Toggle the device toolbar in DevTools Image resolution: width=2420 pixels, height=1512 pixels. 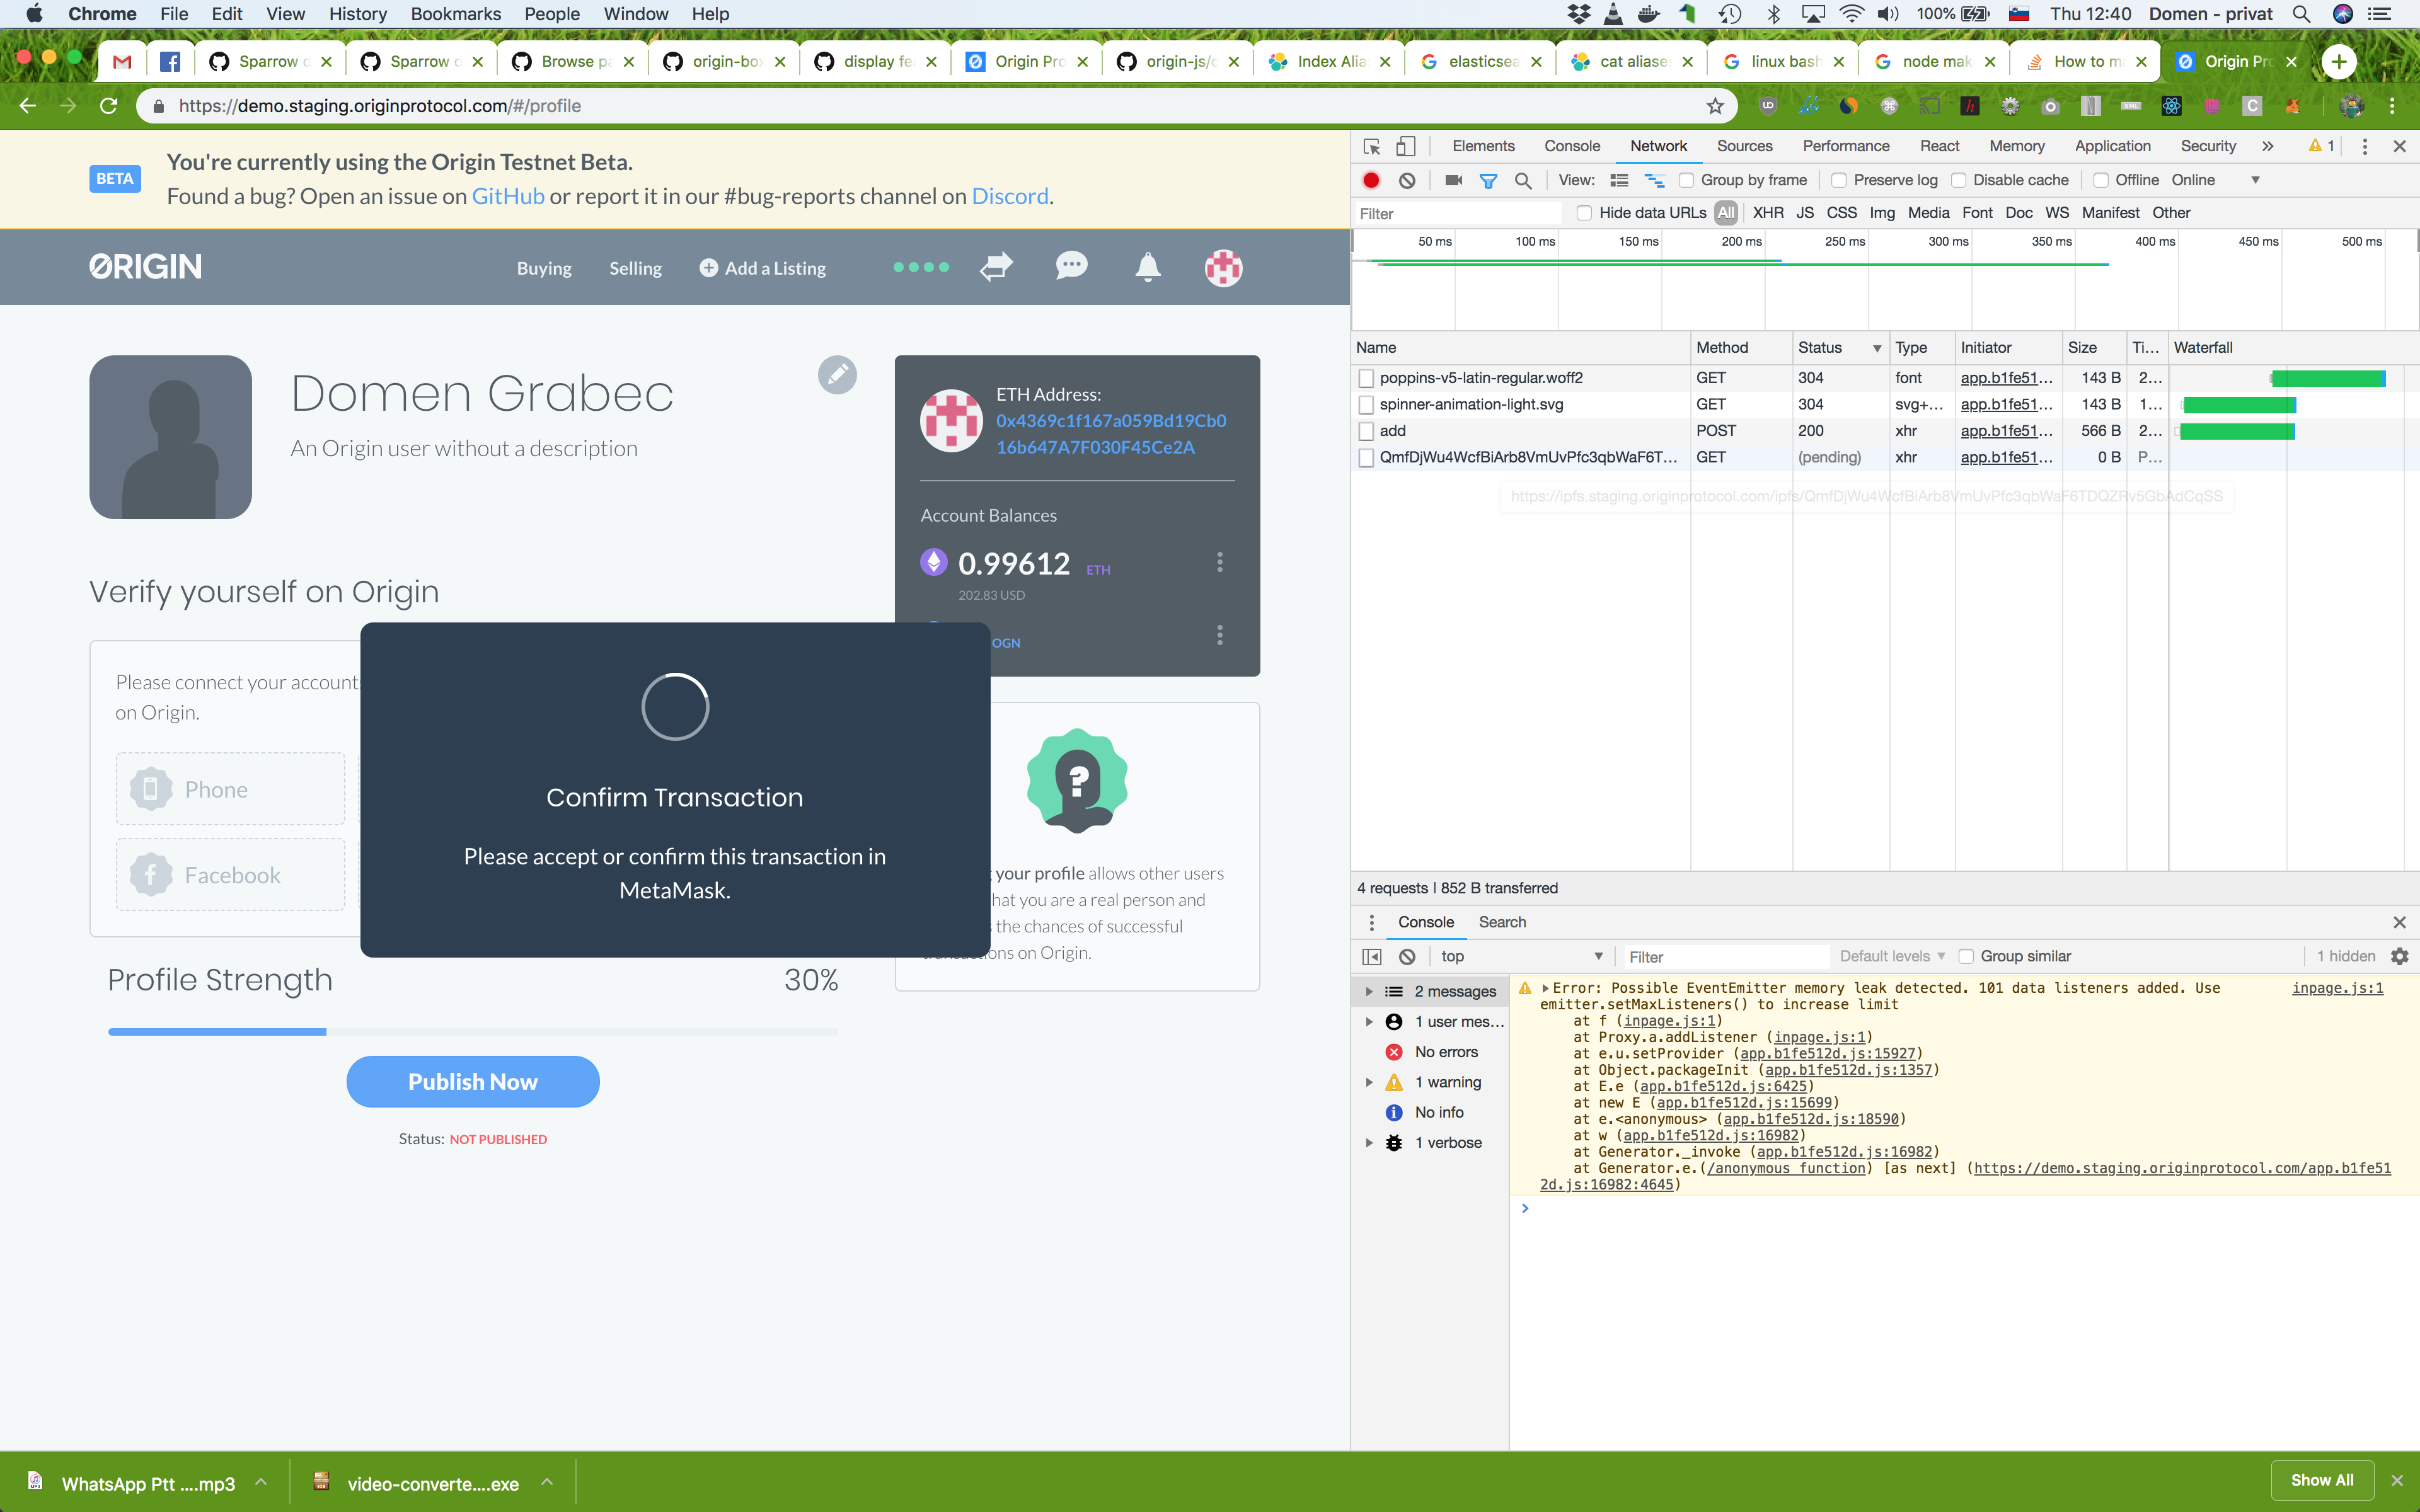point(1407,146)
